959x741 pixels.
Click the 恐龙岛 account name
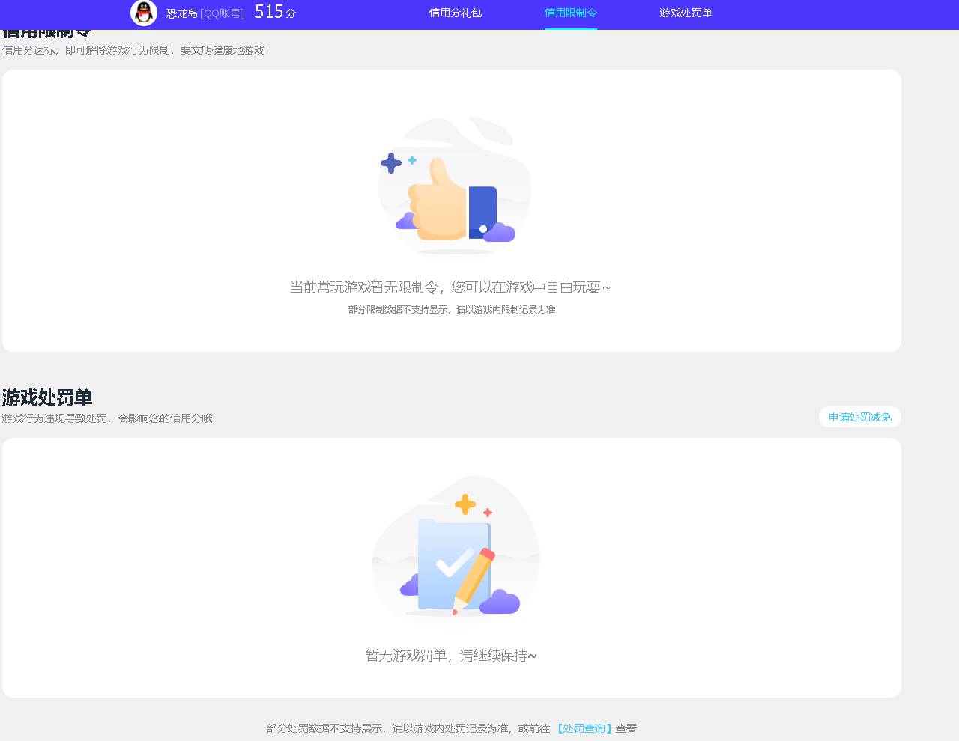point(182,13)
